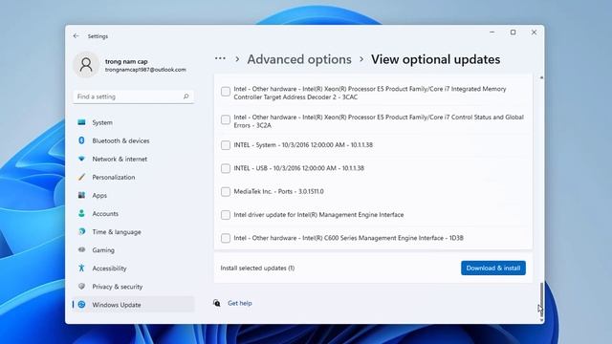Click the Apps icon in sidebar
612x344 pixels.
(x=81, y=195)
